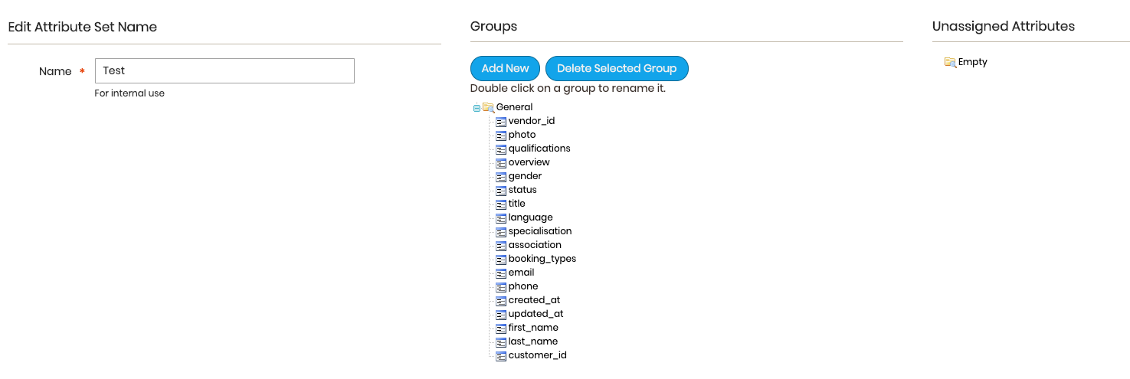
Task: Collapse the General group tree
Action: click(x=477, y=108)
